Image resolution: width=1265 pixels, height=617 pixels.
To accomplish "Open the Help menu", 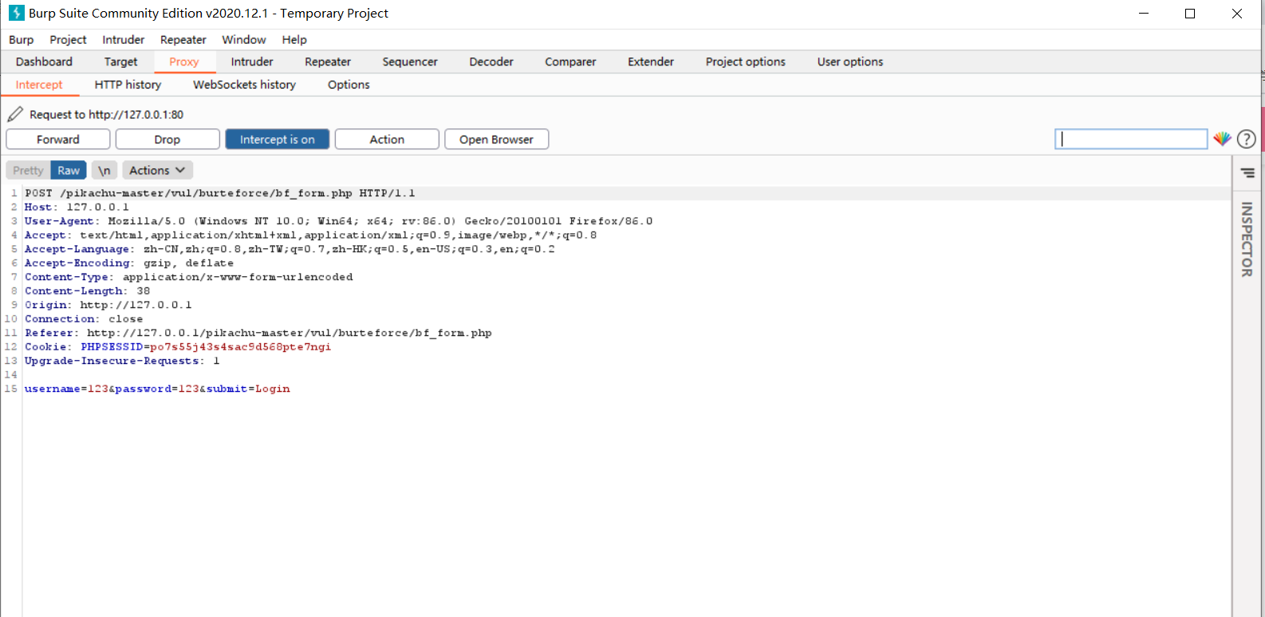I will [x=294, y=39].
